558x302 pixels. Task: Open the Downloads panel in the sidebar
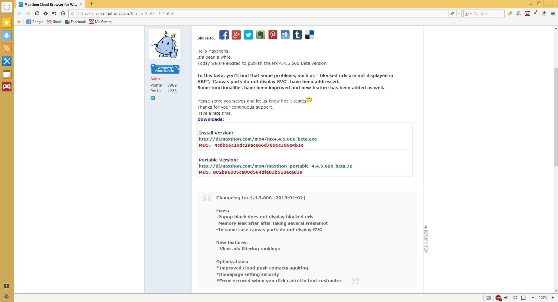click(7, 35)
